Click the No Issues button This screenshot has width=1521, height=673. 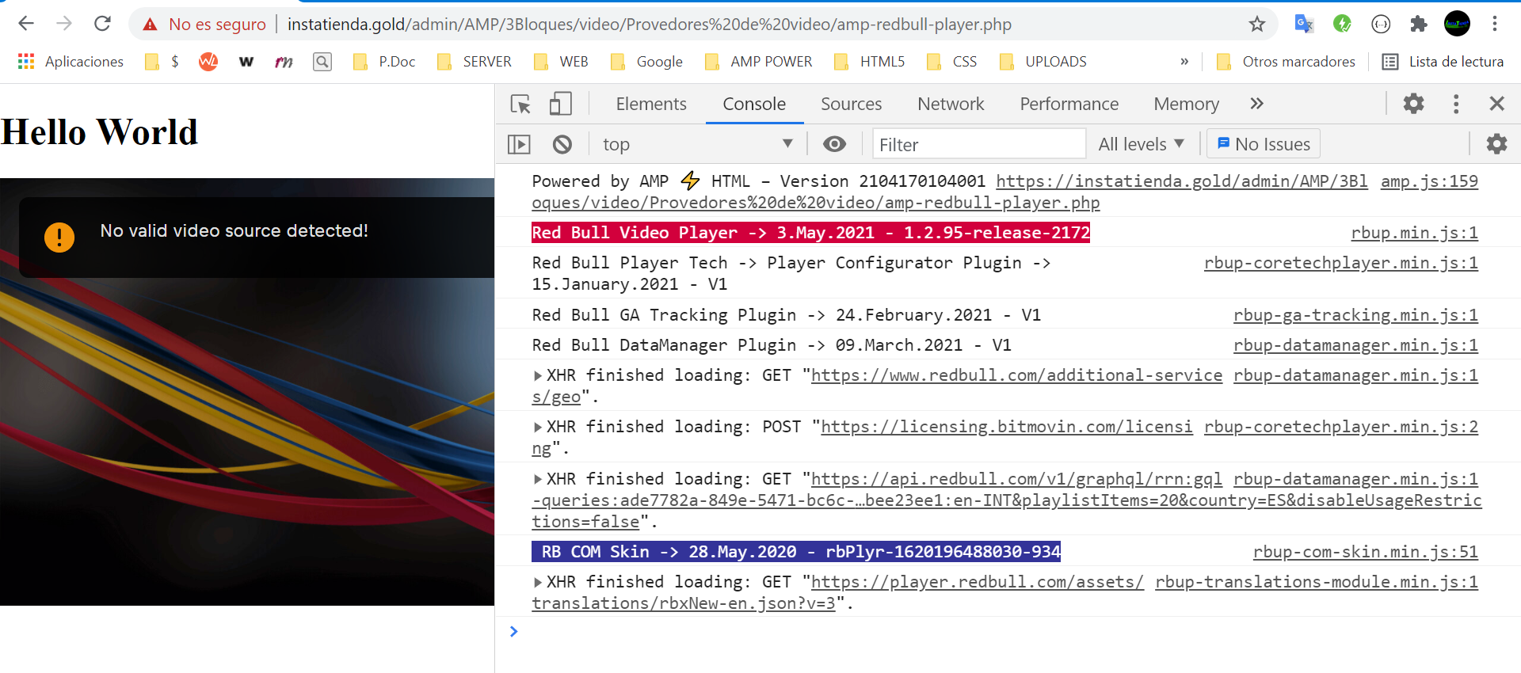coord(1264,144)
